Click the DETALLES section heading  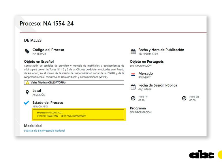33,40
